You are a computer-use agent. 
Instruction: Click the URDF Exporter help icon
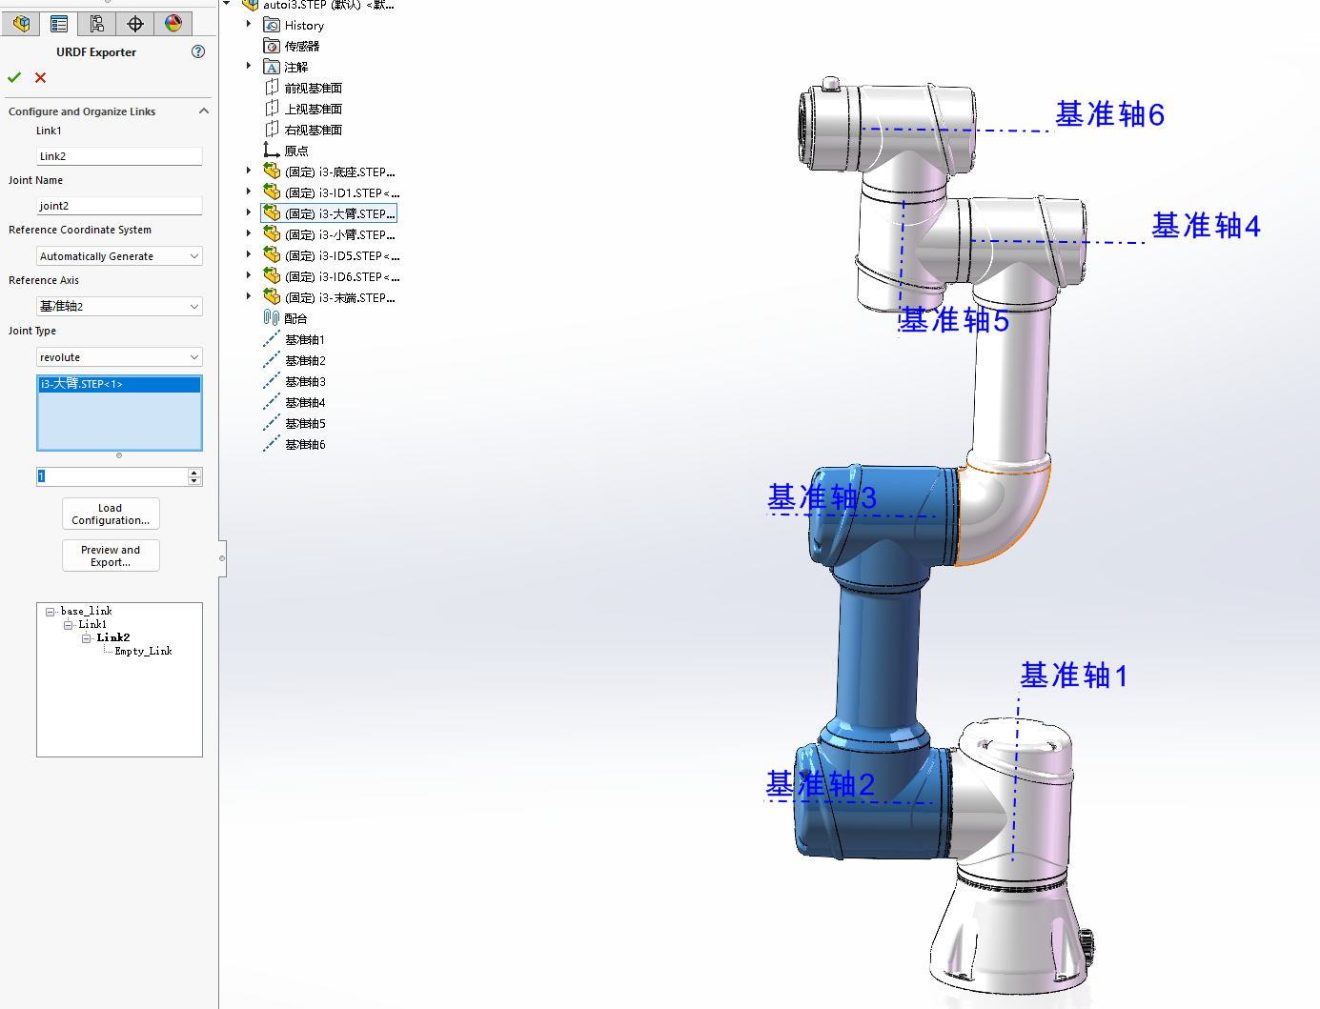pyautogui.click(x=198, y=52)
